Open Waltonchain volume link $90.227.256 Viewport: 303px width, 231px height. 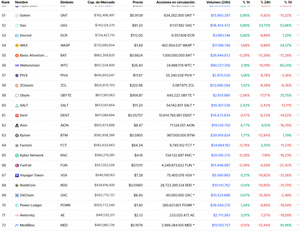[220, 65]
